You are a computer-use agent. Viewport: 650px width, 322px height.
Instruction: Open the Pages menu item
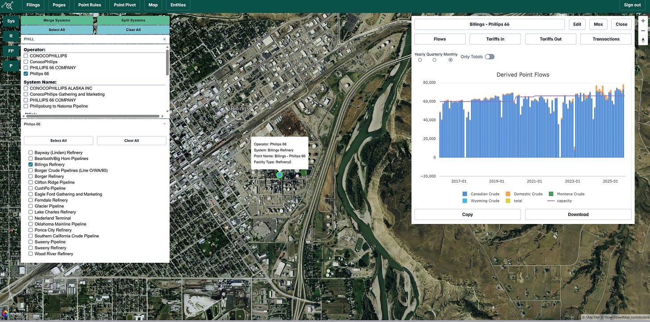coord(59,5)
